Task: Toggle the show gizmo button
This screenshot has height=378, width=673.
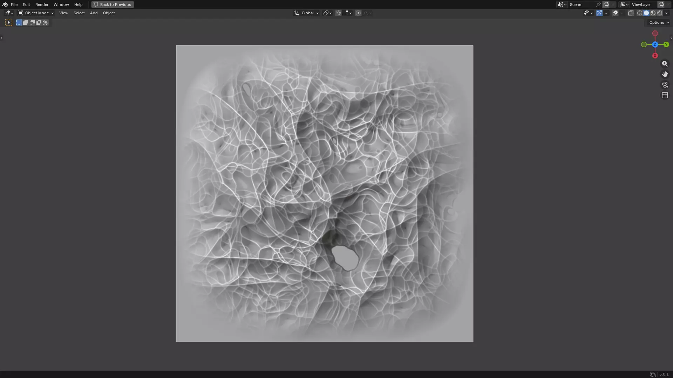Action: click(599, 13)
